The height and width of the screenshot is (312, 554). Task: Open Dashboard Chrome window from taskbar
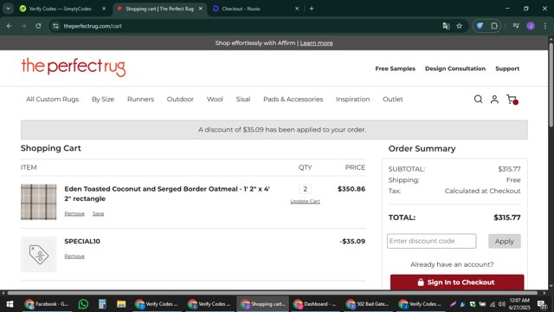315,304
